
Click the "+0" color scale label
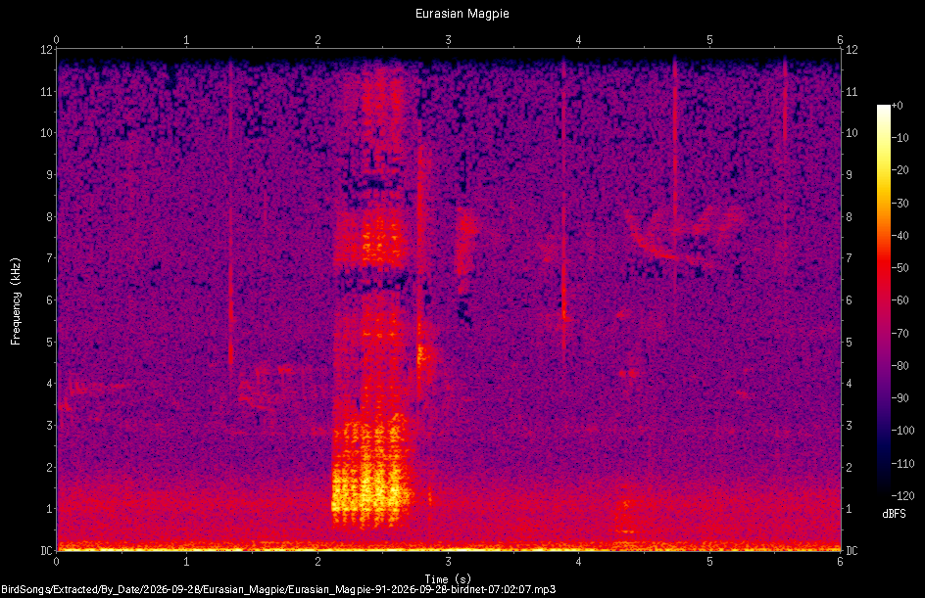click(897, 106)
